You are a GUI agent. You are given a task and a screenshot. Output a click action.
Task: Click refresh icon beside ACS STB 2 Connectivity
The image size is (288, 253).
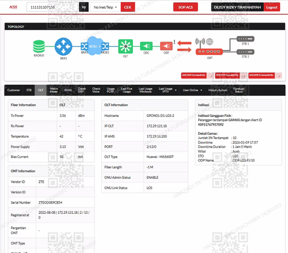pos(279,75)
